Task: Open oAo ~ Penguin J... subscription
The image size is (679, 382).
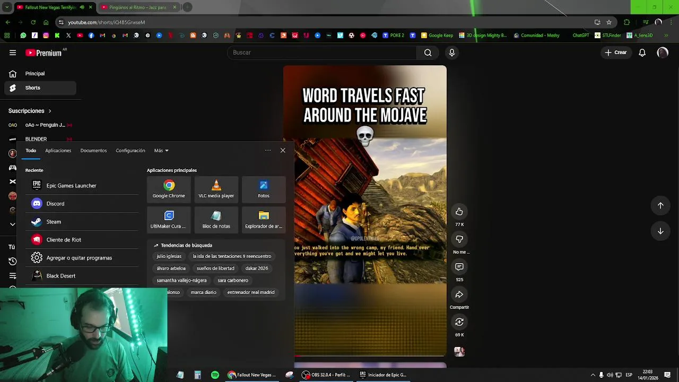Action: tap(40, 125)
